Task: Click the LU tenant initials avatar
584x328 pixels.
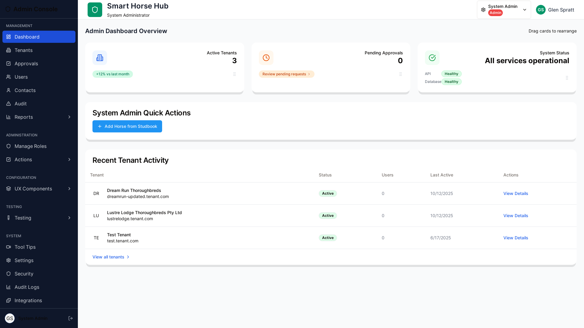Action: [x=96, y=216]
